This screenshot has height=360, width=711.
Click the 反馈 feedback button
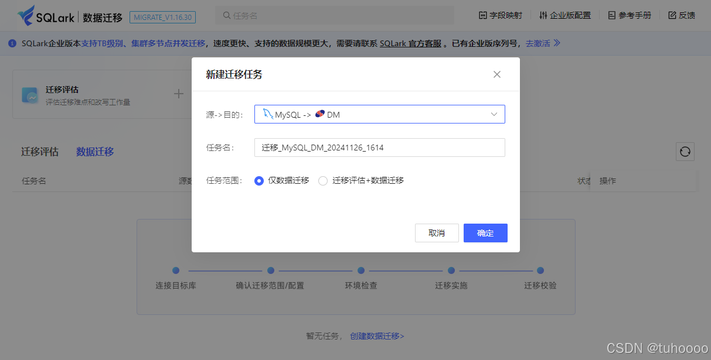click(x=682, y=16)
